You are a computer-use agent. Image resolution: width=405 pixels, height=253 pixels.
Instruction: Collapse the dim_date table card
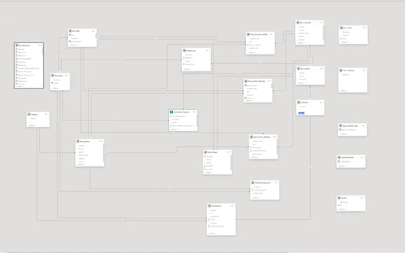click(x=74, y=45)
